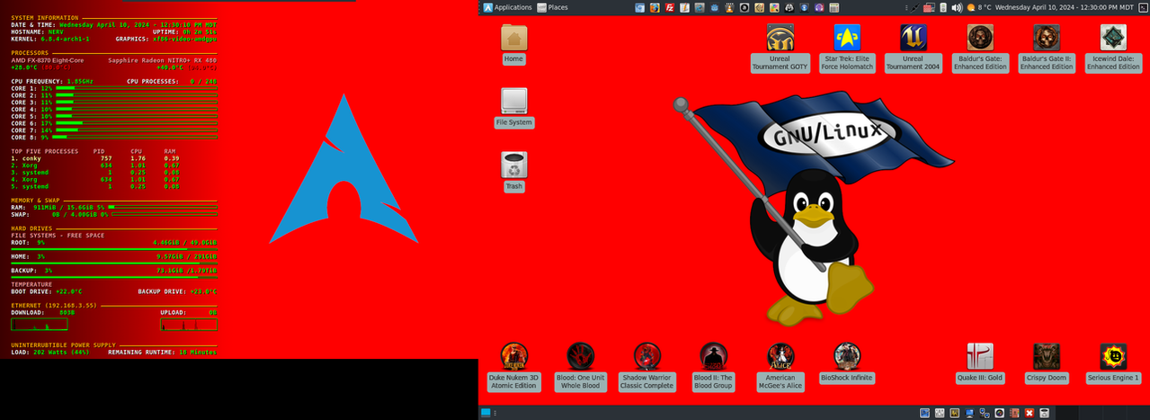Open the Places menu in top panel

[x=553, y=7]
